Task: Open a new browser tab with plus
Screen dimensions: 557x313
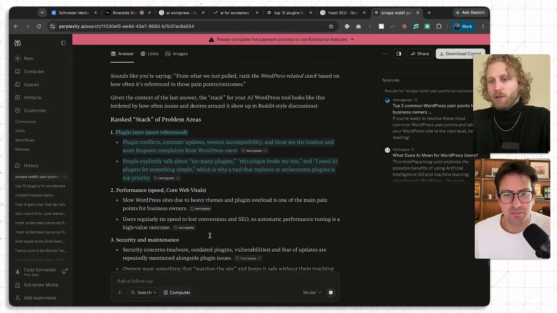Action: pos(429,13)
